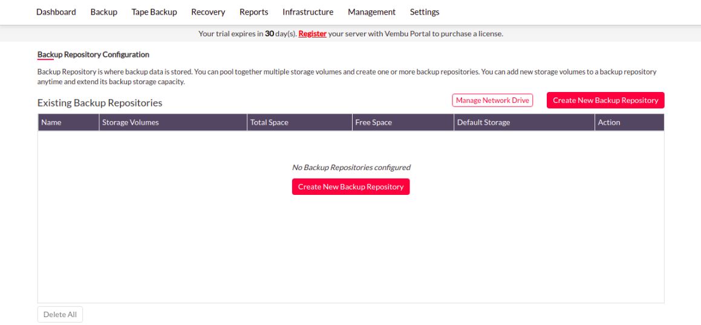
Task: Click the No Backup Repositories configured message
Action: coord(351,168)
